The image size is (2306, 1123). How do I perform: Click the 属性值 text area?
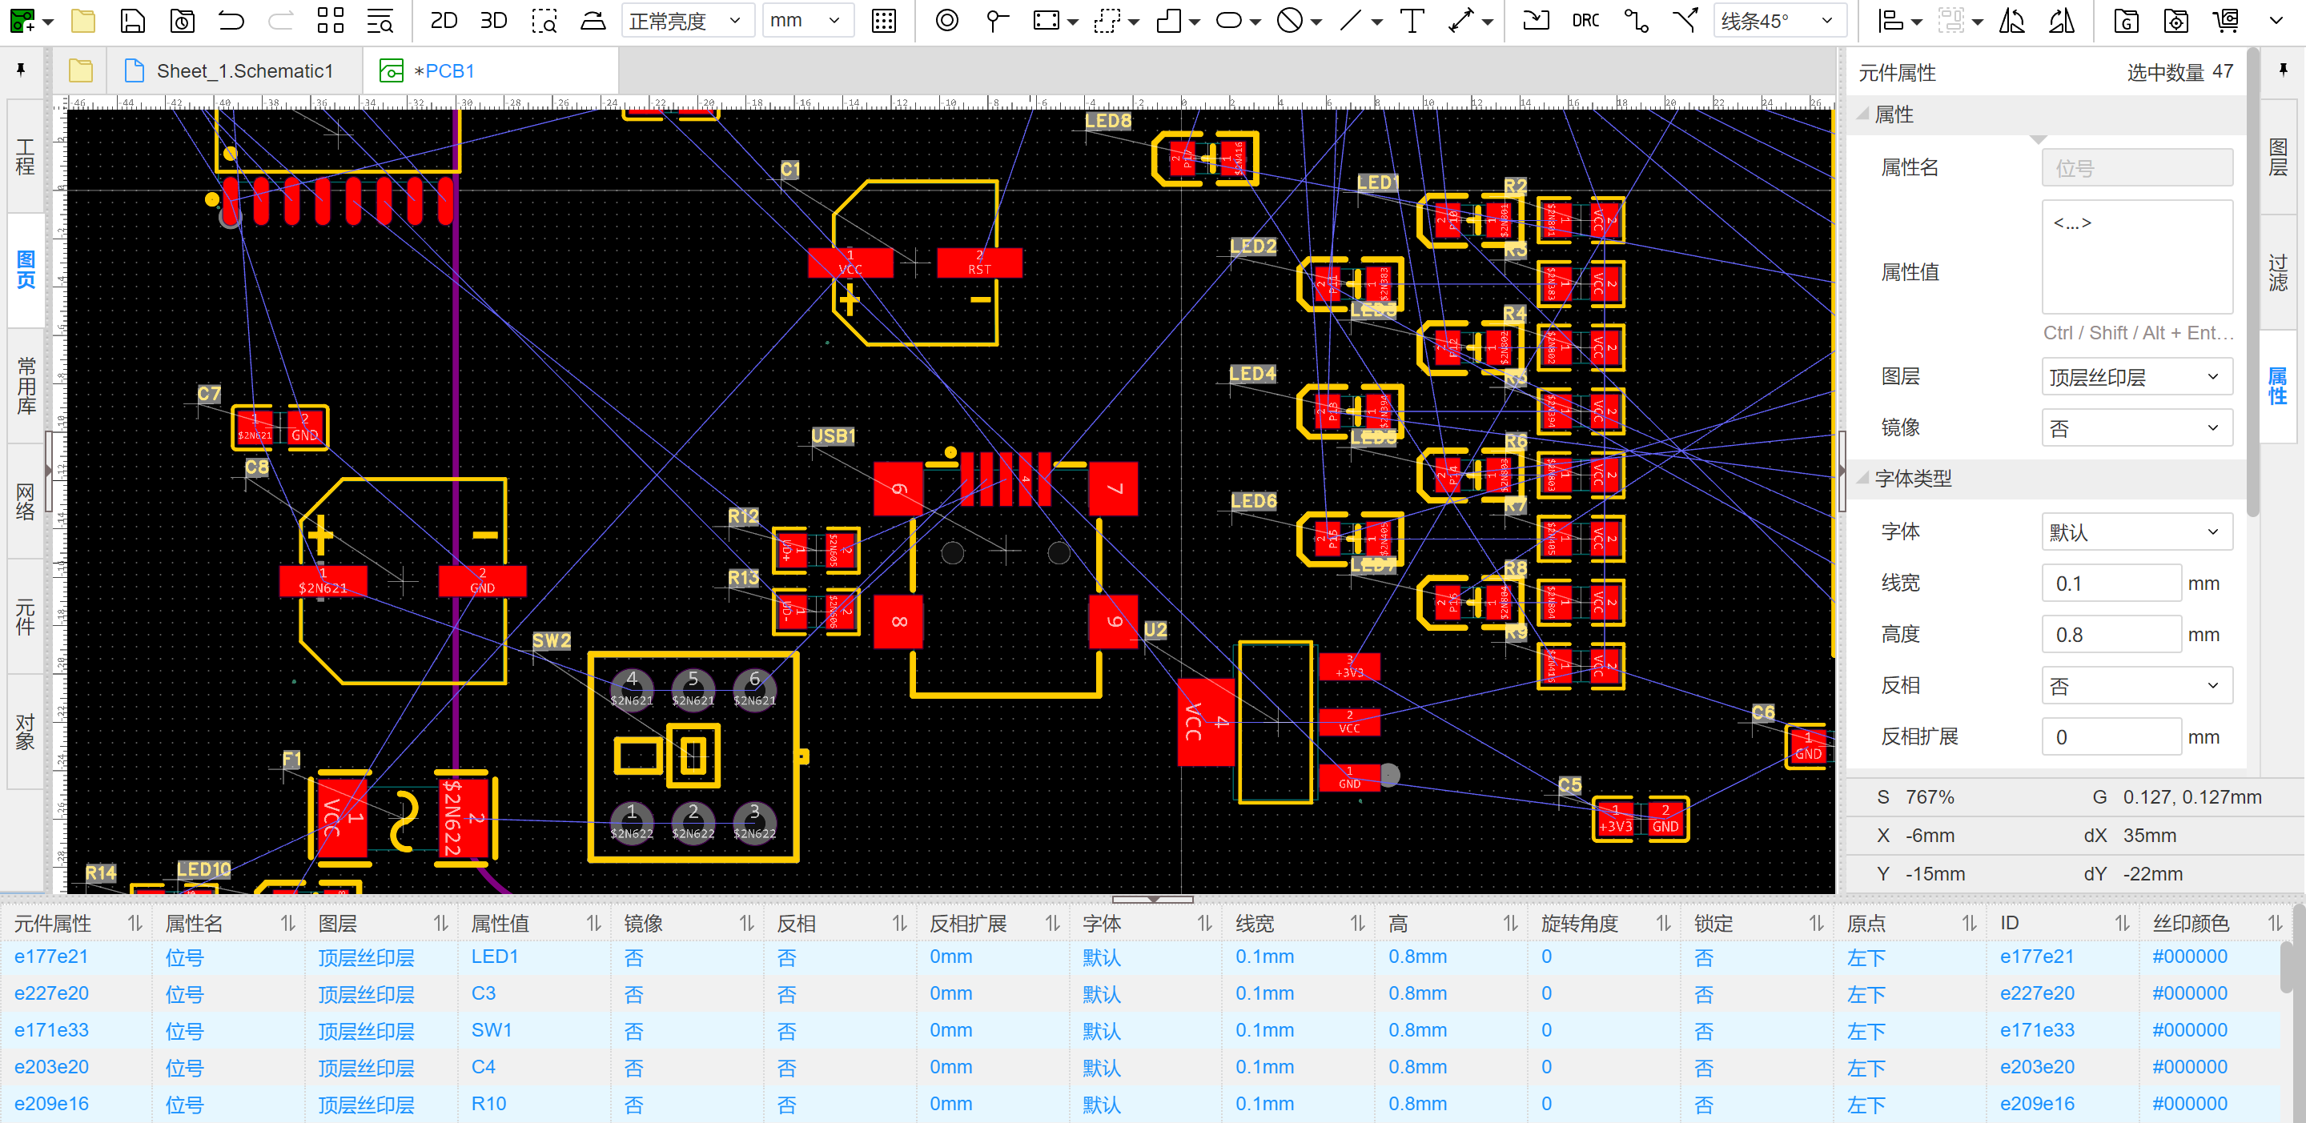[x=2137, y=257]
